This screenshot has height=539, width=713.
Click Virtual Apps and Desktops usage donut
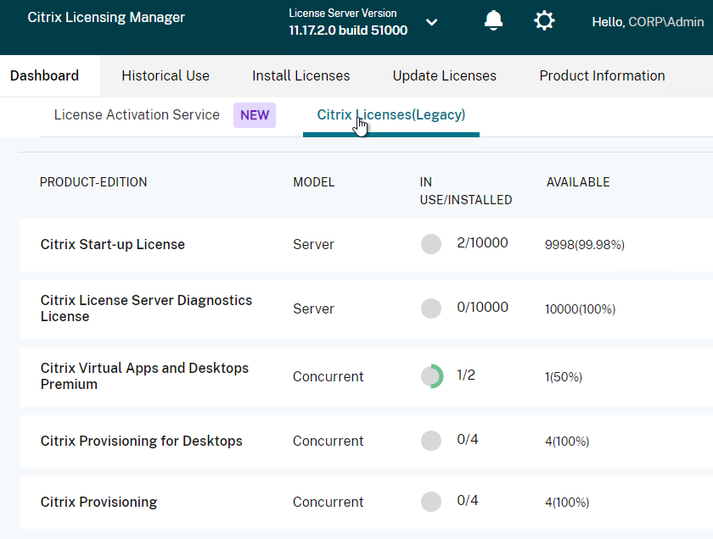[431, 376]
